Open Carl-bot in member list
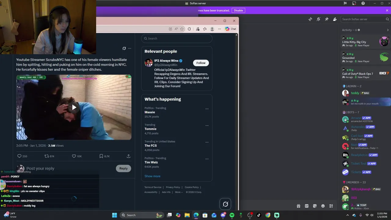This screenshot has width=391, height=220. 366,137
